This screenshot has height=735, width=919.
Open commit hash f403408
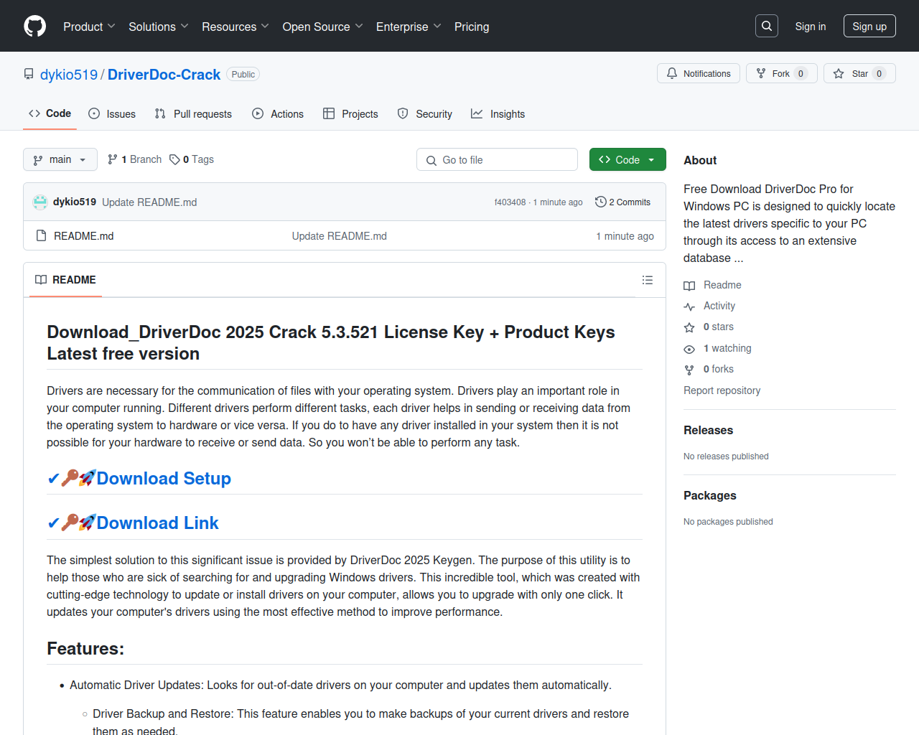pyautogui.click(x=510, y=202)
